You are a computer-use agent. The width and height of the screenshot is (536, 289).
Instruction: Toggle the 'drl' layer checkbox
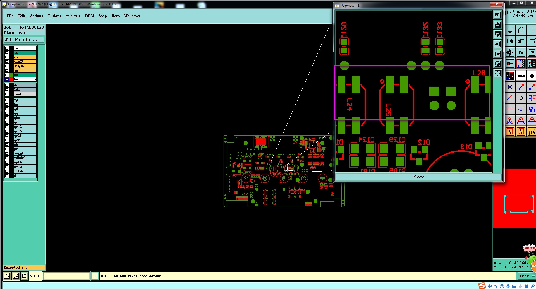click(7, 85)
